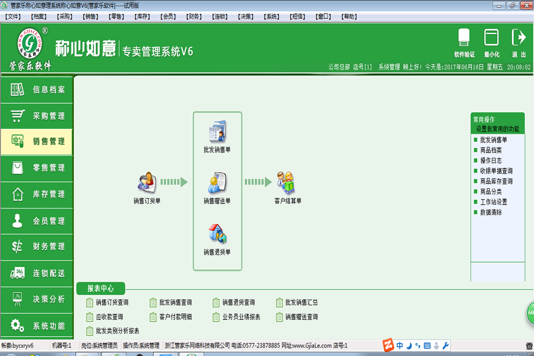Open the 批发销售查询 report
Screen dimensions: 534x356
click(x=171, y=303)
